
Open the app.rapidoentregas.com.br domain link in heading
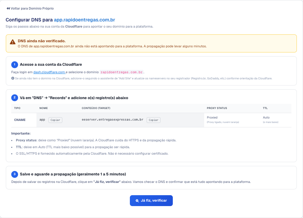coord(85,20)
